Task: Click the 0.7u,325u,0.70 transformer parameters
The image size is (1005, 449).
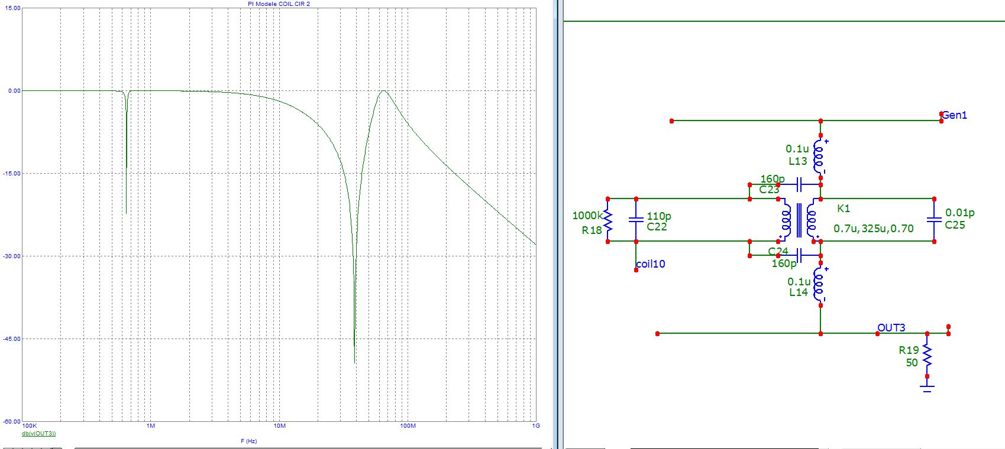Action: point(874,229)
